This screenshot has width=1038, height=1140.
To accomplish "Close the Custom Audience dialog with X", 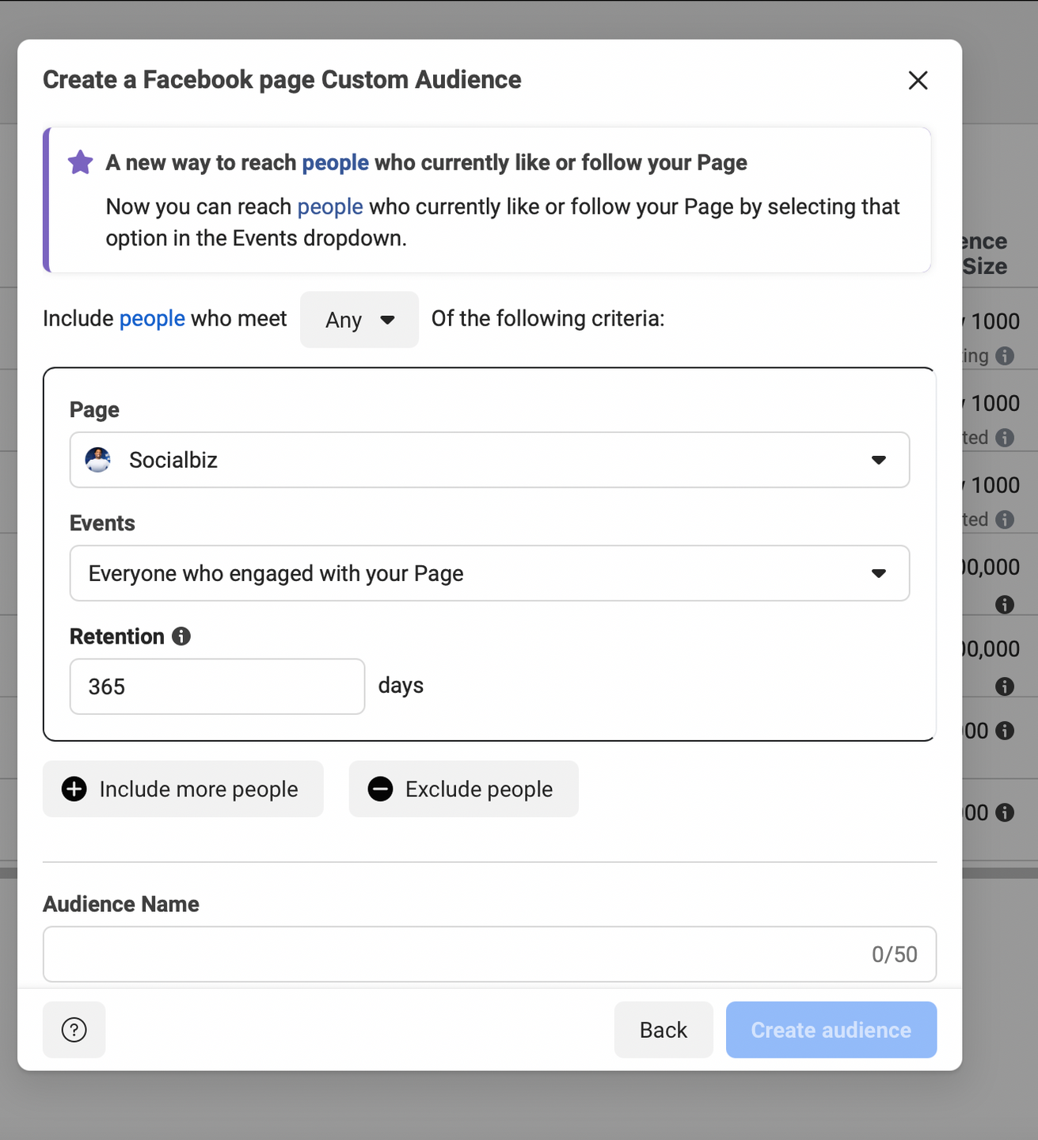I will [918, 80].
